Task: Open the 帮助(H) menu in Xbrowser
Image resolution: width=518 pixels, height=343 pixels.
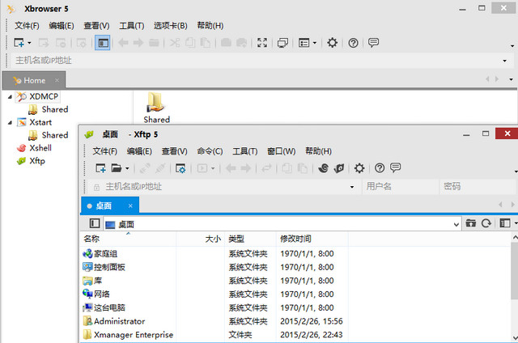Action: click(x=210, y=26)
